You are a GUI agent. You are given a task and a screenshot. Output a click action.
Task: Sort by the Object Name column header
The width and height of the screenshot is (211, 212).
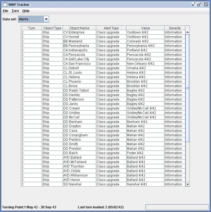79,28
